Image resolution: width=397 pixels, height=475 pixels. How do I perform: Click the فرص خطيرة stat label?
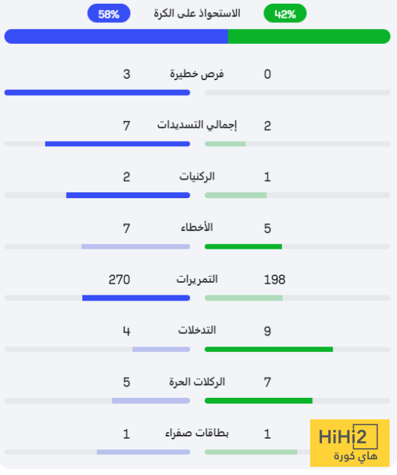point(197,74)
